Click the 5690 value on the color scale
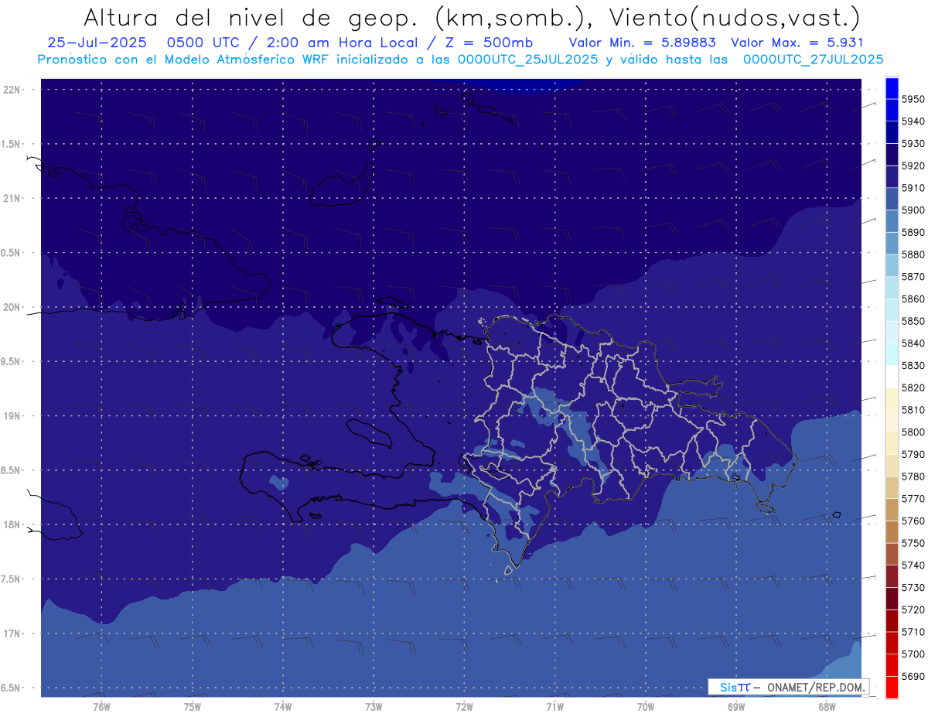Image resolution: width=928 pixels, height=717 pixels. coord(913,676)
